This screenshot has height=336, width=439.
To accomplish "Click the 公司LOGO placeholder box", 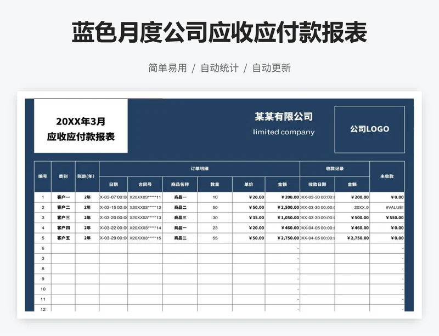I will pyautogui.click(x=369, y=129).
